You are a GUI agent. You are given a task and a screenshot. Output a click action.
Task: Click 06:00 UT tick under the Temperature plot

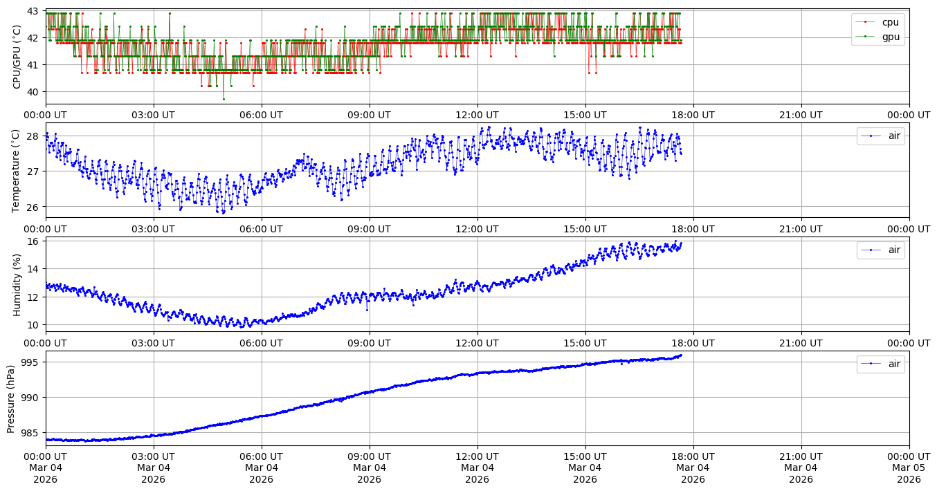click(x=261, y=229)
